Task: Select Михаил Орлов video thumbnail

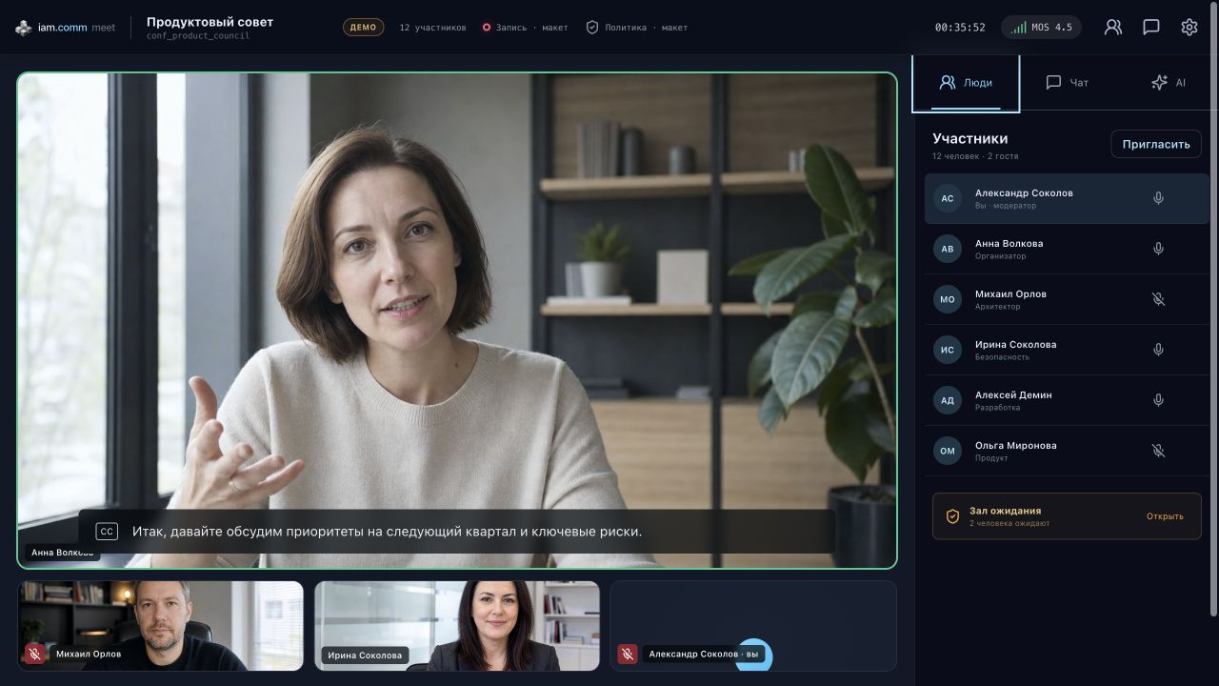Action: pos(161,626)
